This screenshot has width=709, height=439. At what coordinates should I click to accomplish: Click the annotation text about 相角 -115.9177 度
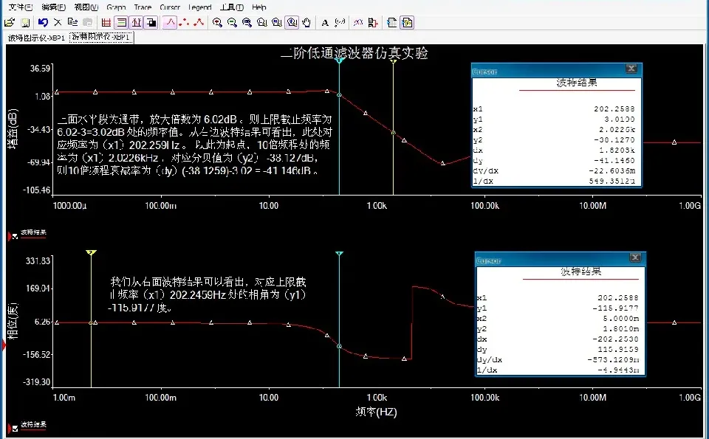point(208,295)
